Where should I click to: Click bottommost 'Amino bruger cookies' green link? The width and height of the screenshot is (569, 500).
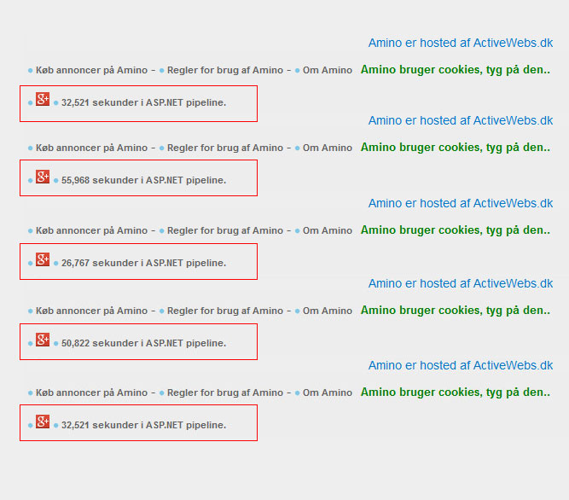(455, 392)
